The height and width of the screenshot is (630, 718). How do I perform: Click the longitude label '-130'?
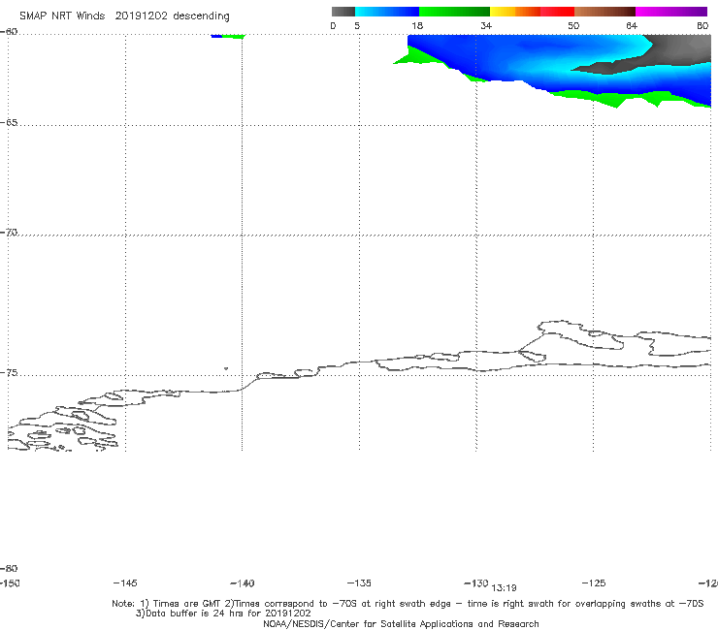point(475,583)
